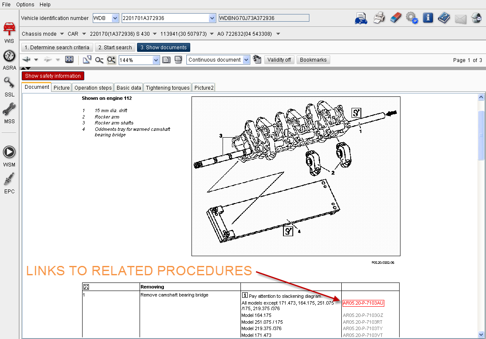Expand the 220170 S 430 dropdown arrow
Viewport: 486px width, 339px height.
pos(154,34)
